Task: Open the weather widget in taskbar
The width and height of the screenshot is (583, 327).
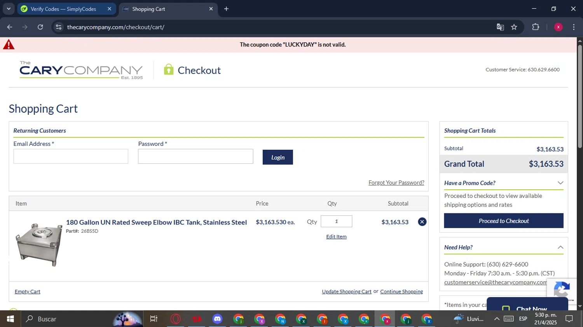Action: click(x=469, y=319)
